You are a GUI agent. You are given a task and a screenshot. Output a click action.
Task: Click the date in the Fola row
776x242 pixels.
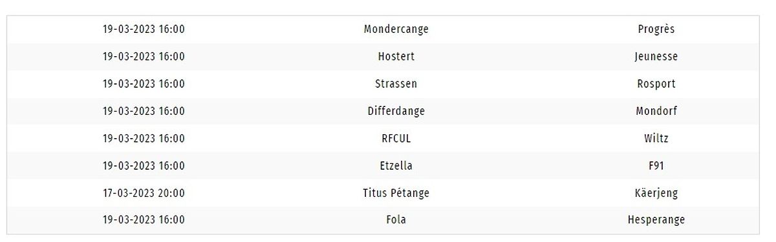coord(144,220)
